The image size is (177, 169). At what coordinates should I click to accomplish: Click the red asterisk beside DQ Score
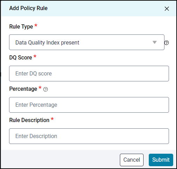click(35, 56)
